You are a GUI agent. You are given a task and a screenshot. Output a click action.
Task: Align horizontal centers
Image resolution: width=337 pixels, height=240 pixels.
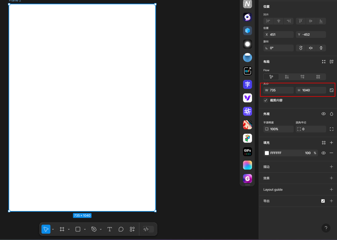tap(279, 21)
